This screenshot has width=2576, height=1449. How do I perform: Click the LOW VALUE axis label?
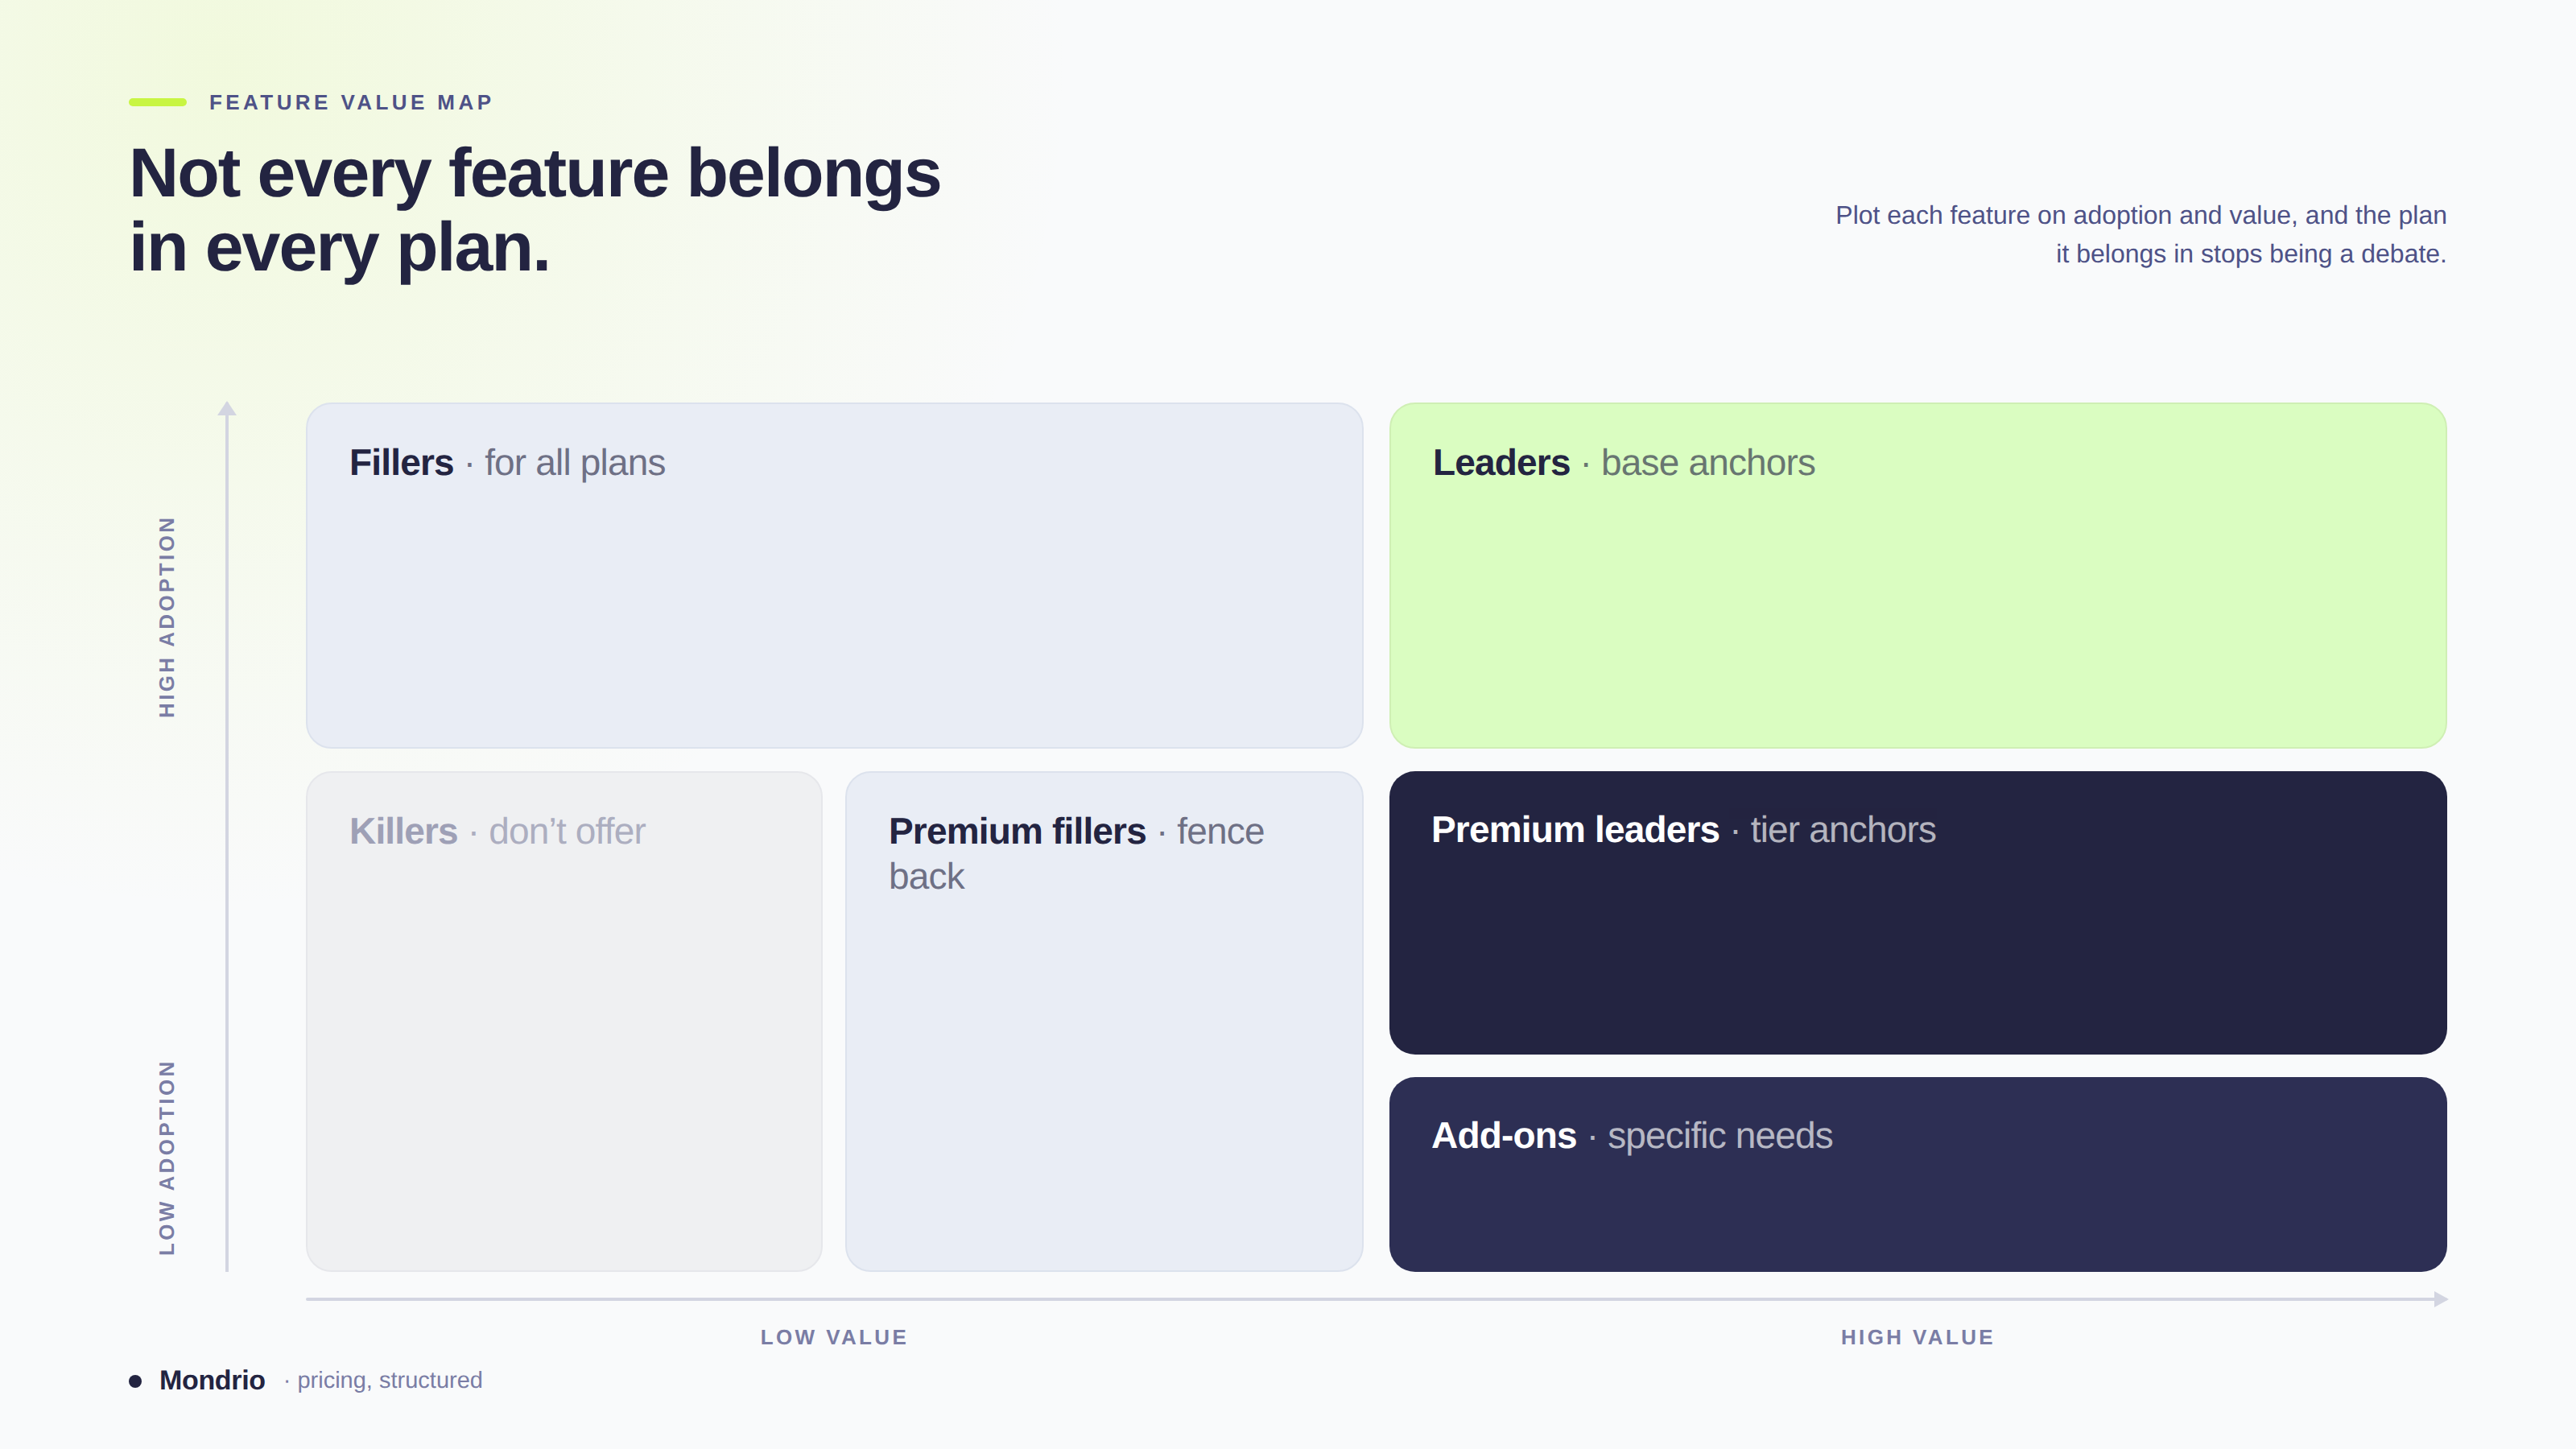(x=834, y=1337)
